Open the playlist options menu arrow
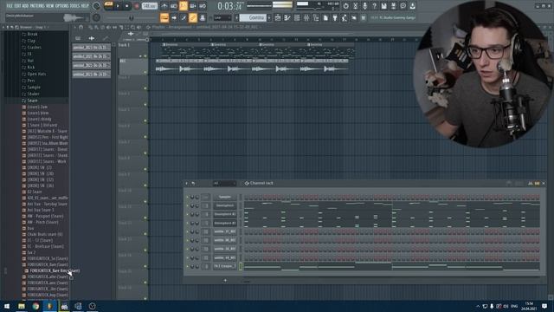Screen dimensions: 554x312 (x=74, y=27)
